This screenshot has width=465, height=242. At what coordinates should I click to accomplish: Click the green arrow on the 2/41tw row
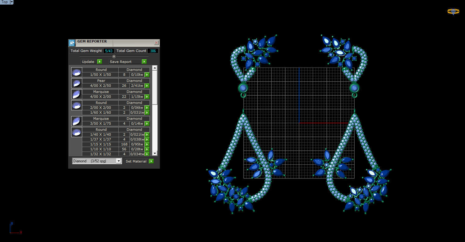pos(147,86)
